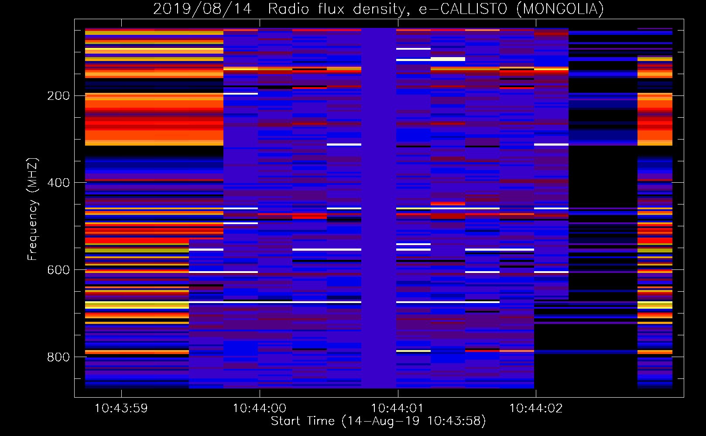Click the 10:44:02 time tick label
Image resolution: width=706 pixels, height=436 pixels.
[536, 409]
